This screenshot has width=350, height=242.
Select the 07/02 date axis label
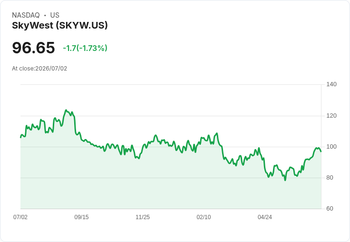coord(20,217)
